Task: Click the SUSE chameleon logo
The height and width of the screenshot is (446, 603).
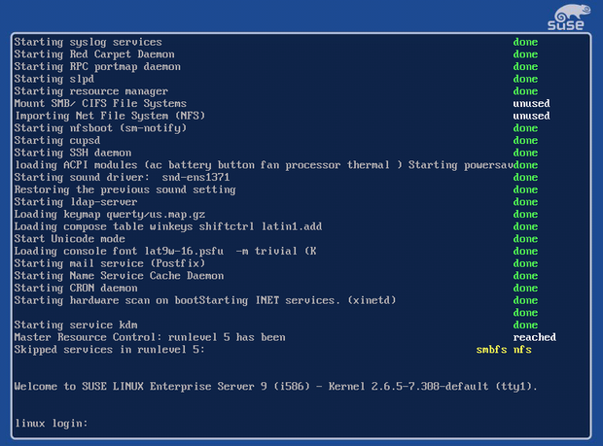Action: click(569, 17)
